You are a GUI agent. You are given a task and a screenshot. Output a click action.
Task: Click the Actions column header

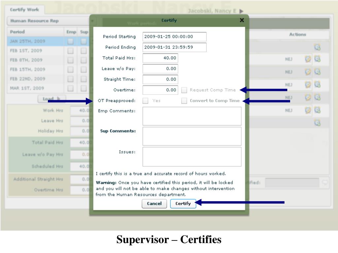pyautogui.click(x=297, y=34)
